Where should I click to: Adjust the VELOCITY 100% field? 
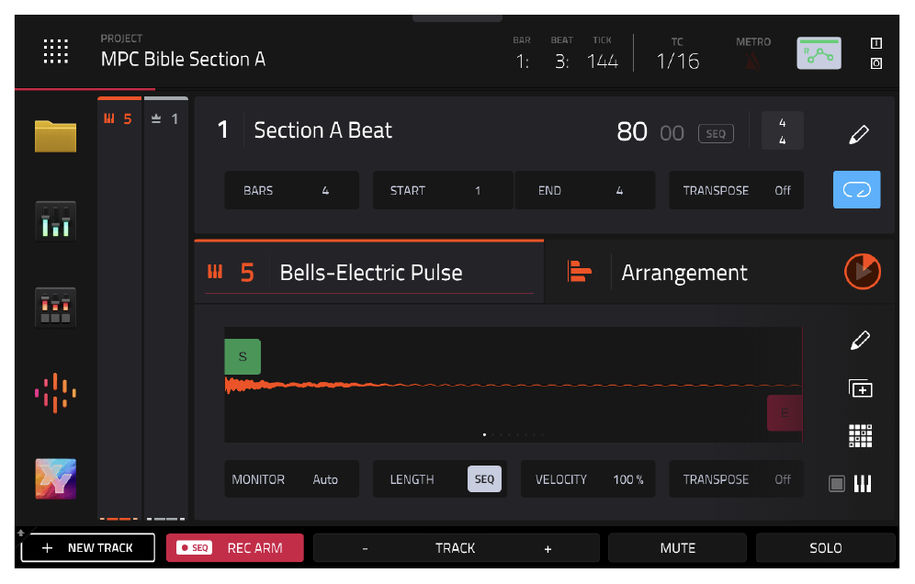(588, 479)
